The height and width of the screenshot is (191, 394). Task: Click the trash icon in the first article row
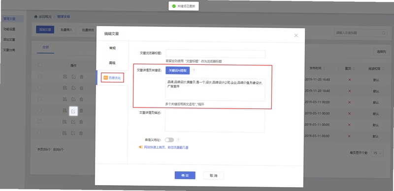(81, 77)
